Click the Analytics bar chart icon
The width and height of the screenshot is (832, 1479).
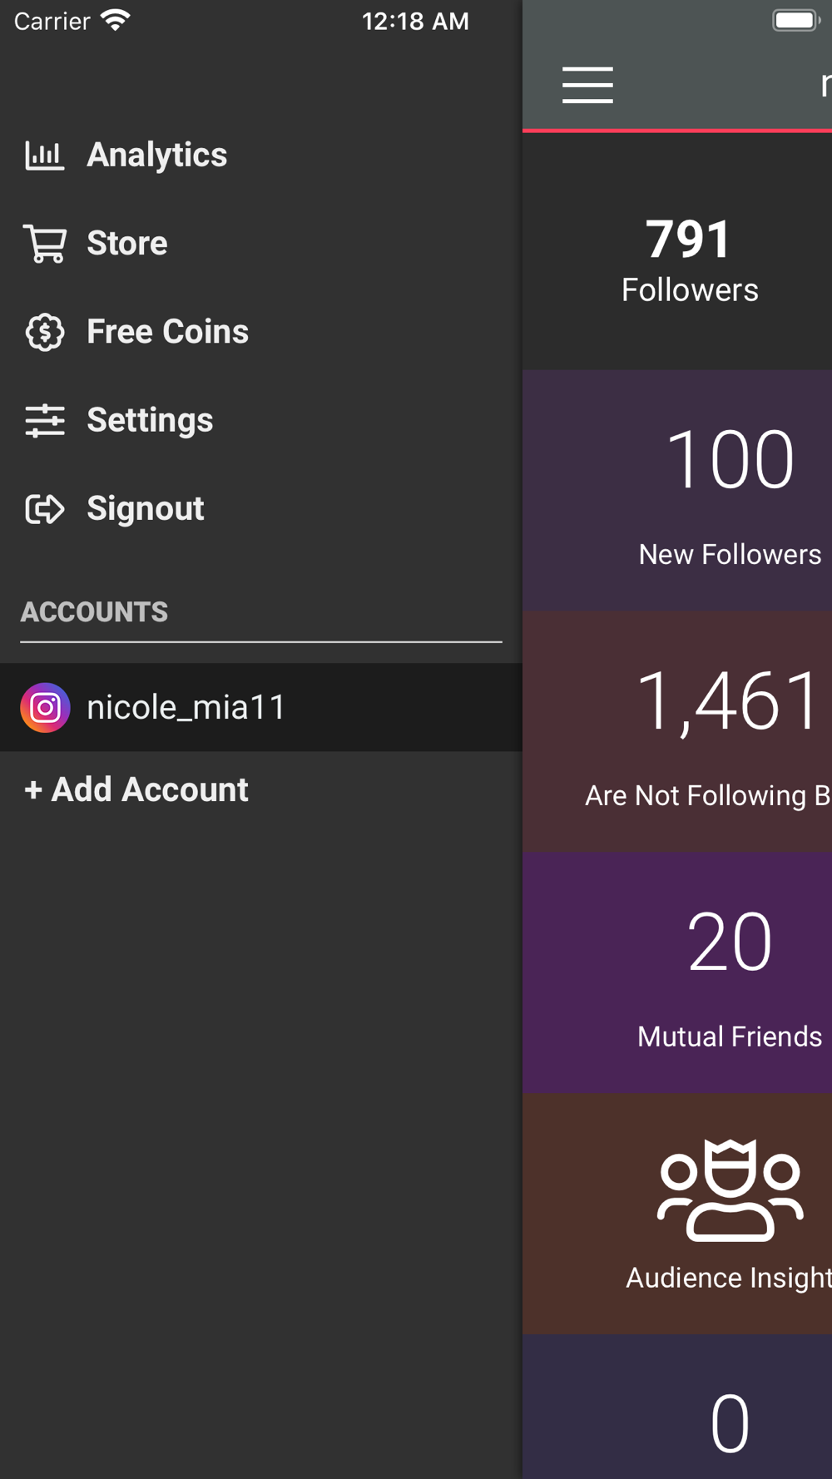point(44,156)
